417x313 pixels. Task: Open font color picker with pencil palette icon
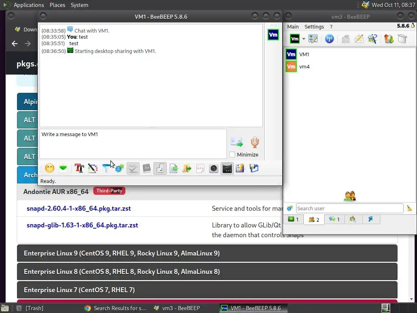tap(92, 168)
